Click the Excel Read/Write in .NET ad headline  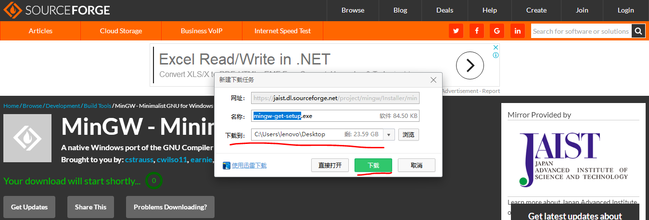pyautogui.click(x=244, y=59)
